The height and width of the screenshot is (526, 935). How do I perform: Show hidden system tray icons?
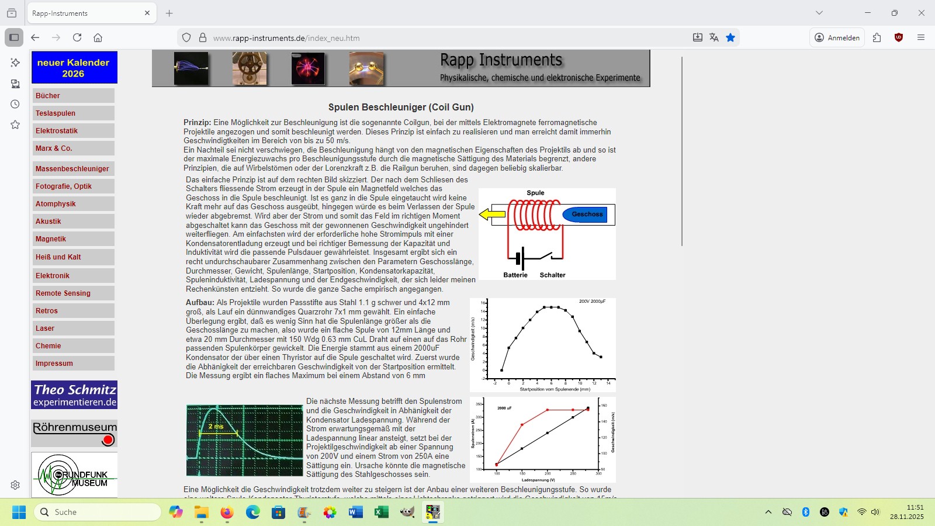[x=768, y=512]
